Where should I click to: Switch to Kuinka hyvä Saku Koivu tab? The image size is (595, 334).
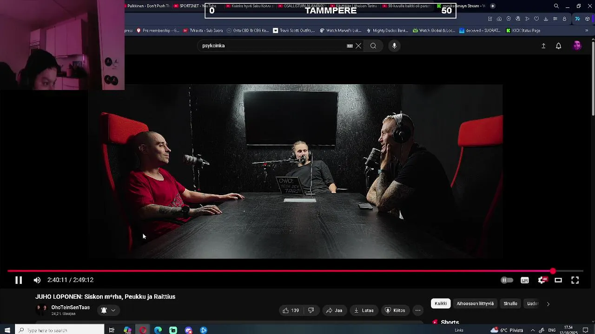coord(250,6)
